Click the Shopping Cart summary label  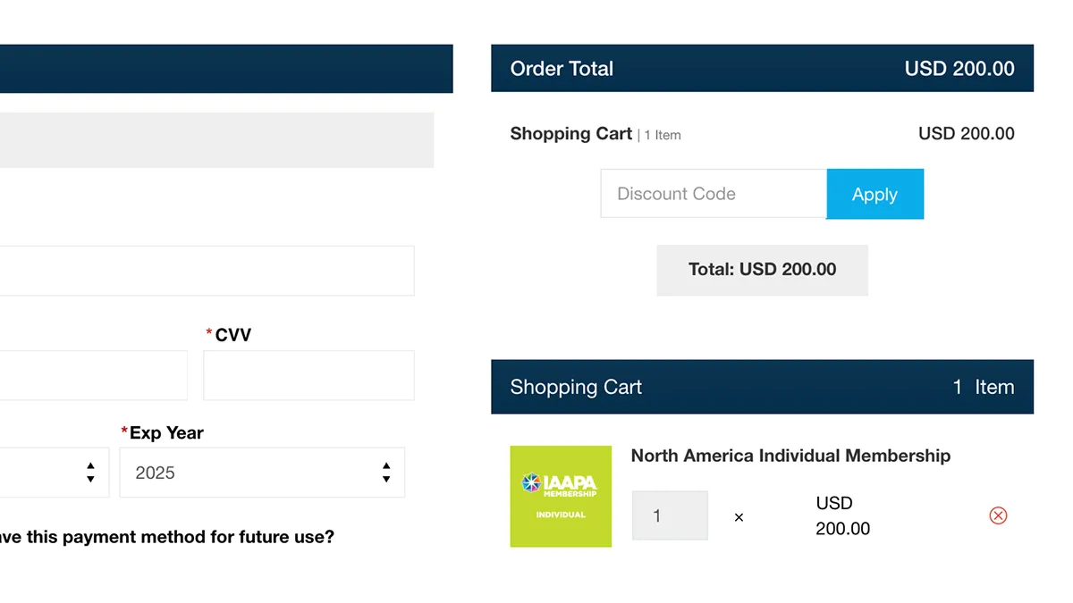[x=570, y=134]
